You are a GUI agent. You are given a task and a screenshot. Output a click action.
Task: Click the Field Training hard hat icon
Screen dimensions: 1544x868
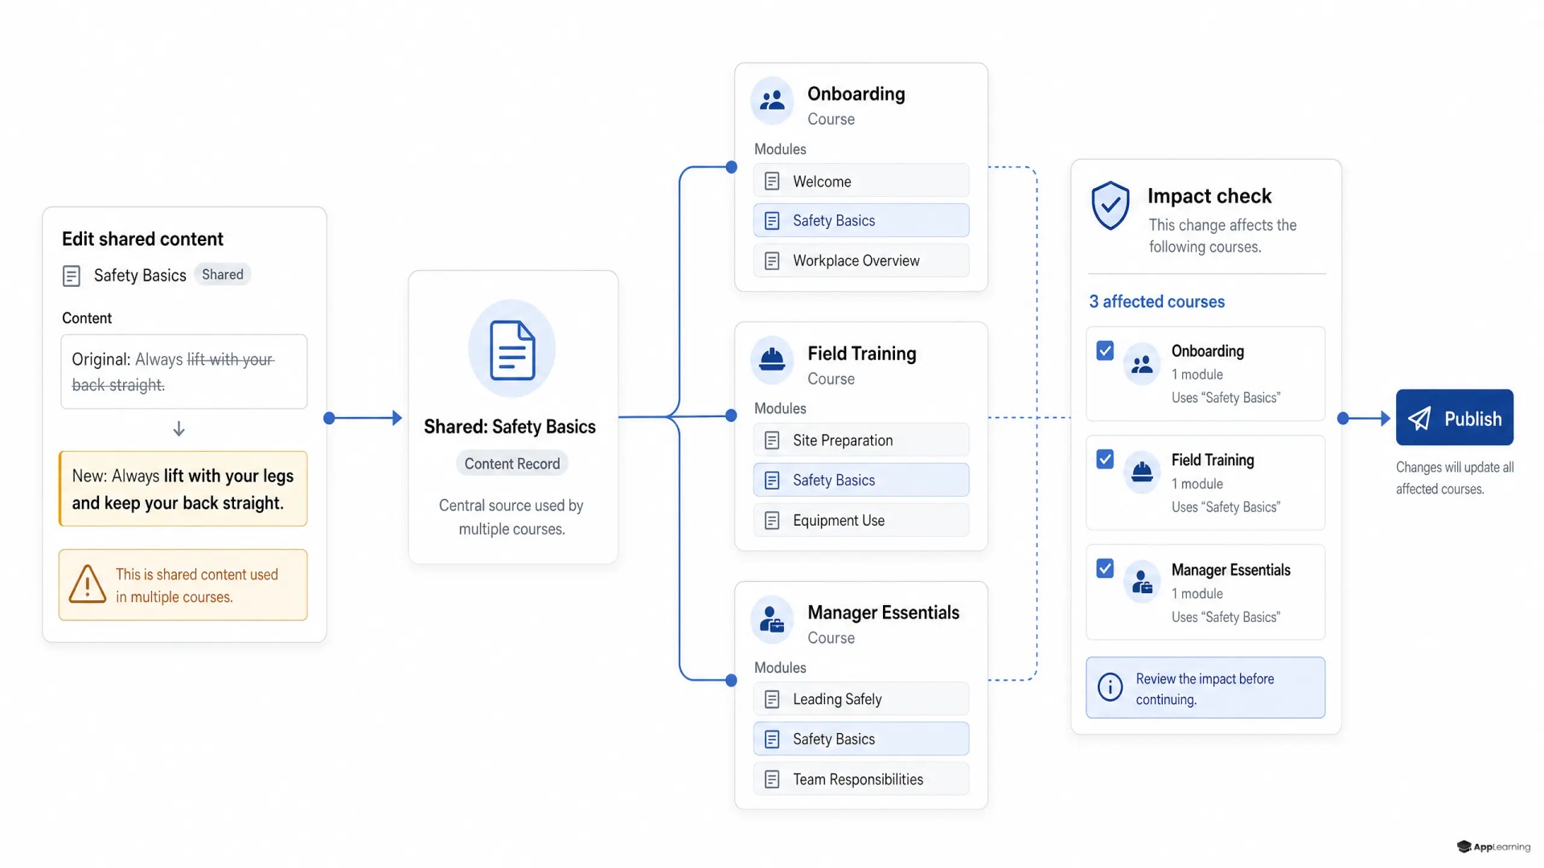(x=772, y=359)
